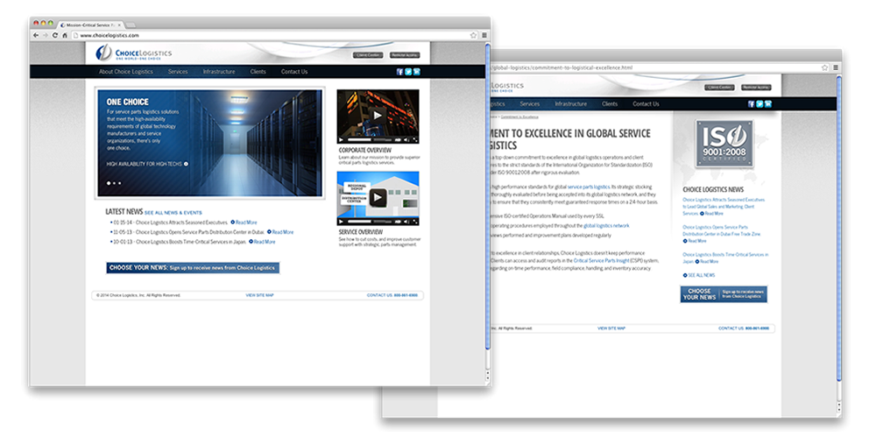Click Choice Logistics logo on left page
Image resolution: width=876 pixels, height=438 pixels.
tap(134, 54)
